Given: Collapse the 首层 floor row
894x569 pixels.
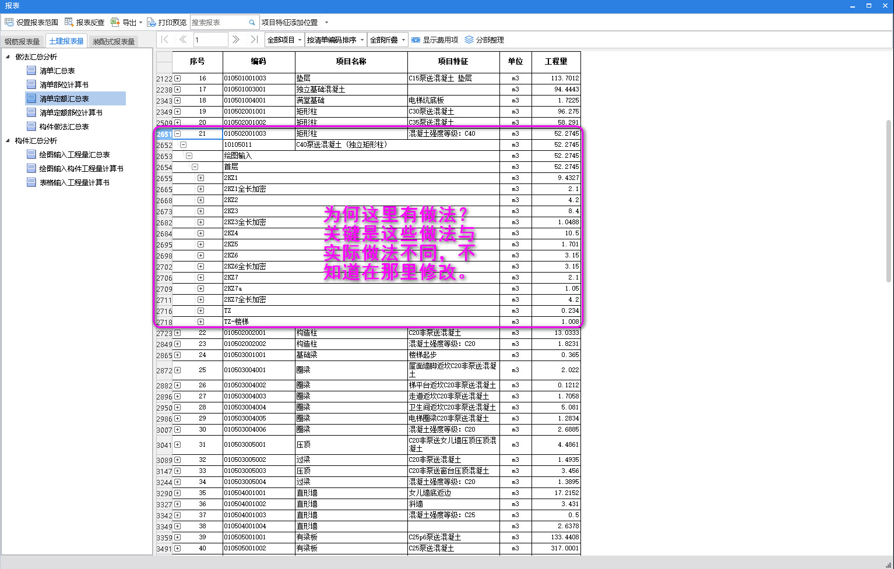Looking at the screenshot, I should pos(195,167).
